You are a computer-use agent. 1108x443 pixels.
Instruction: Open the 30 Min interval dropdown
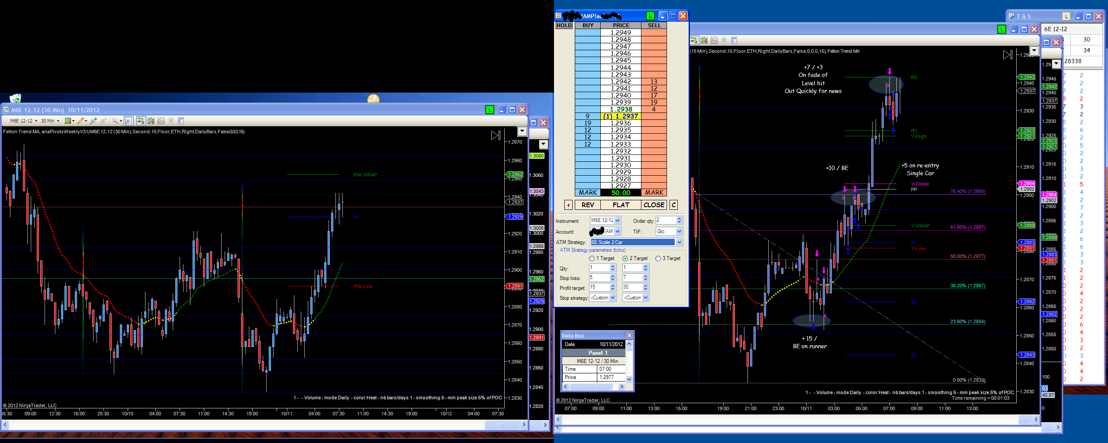pos(50,121)
